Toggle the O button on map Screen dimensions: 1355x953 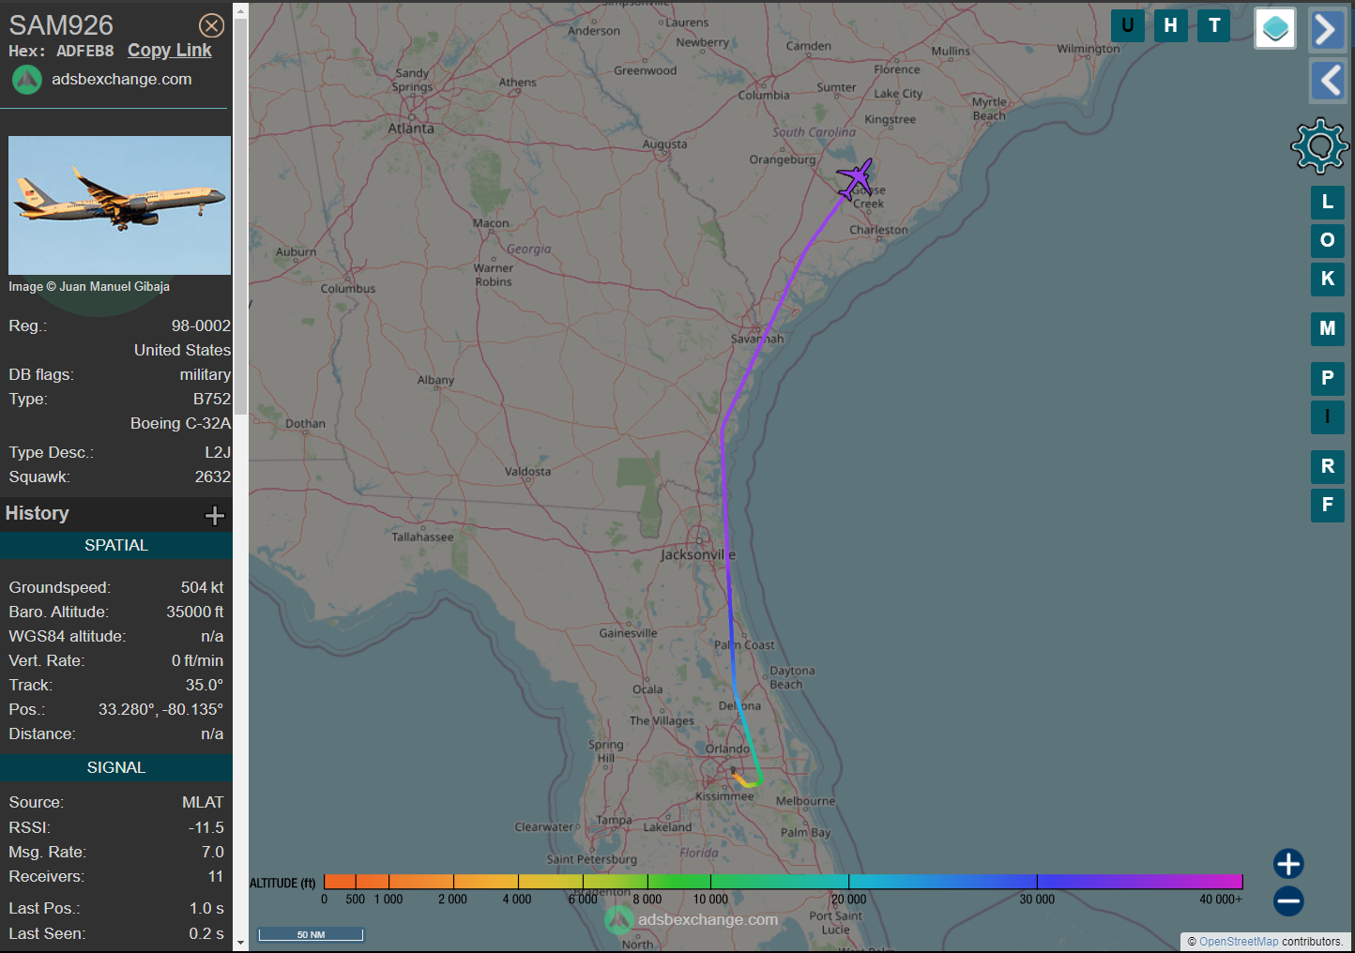coord(1327,240)
